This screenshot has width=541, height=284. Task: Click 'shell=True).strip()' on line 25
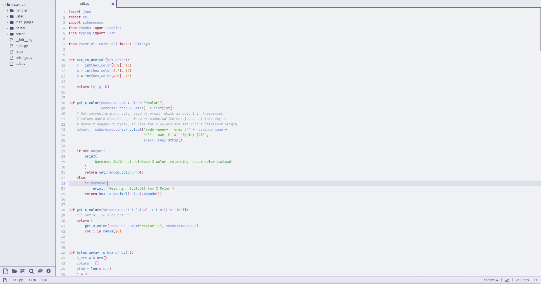point(163,140)
